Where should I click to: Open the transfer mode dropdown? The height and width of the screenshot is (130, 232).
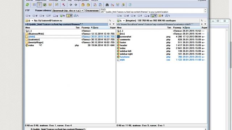68,10
